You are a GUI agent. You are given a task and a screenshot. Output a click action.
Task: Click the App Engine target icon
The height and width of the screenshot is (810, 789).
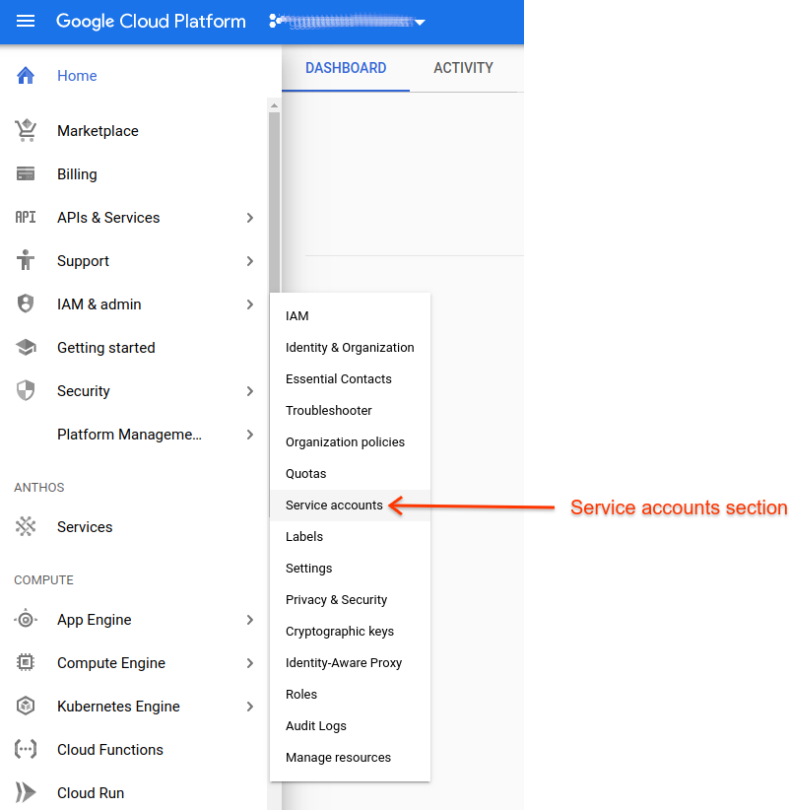click(26, 620)
